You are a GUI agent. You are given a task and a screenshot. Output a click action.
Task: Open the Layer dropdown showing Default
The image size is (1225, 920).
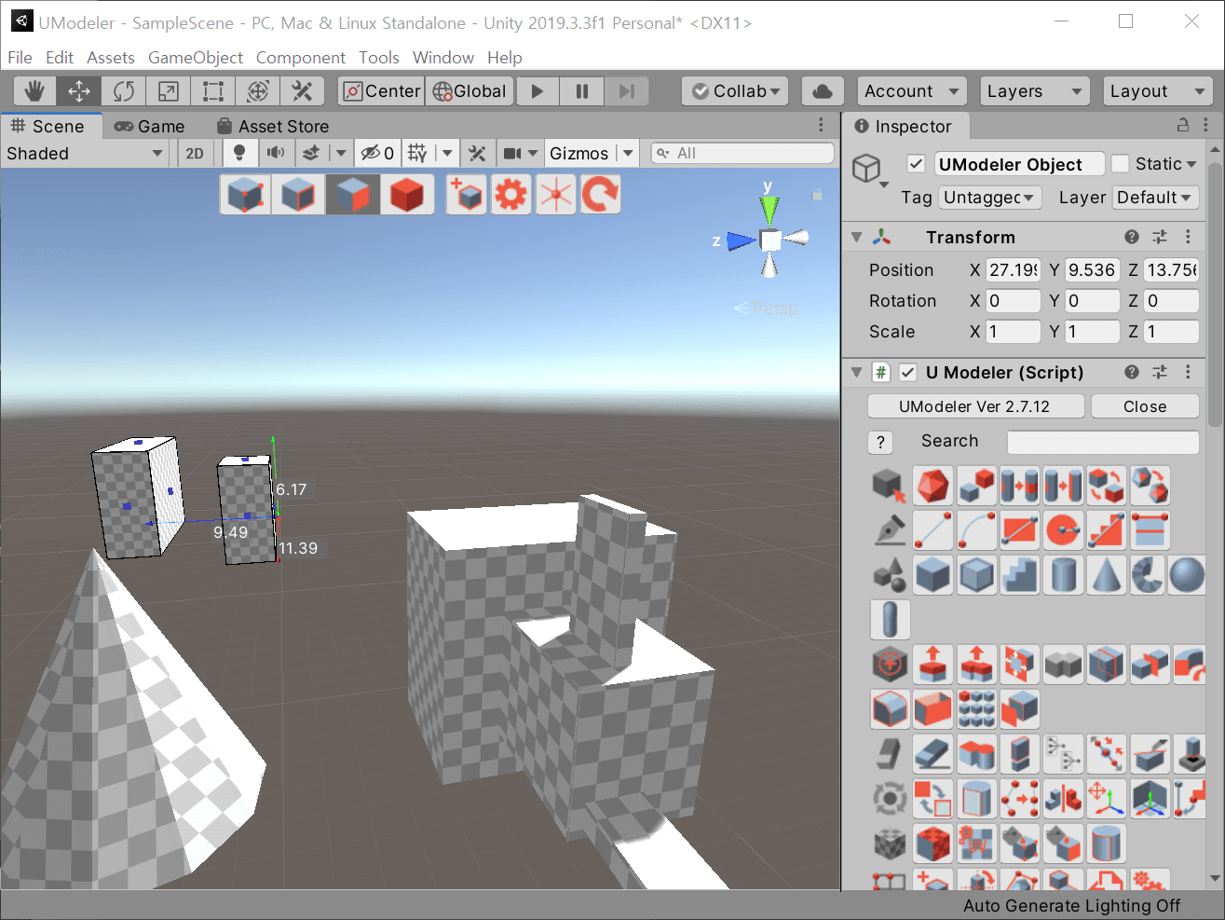pyautogui.click(x=1155, y=198)
